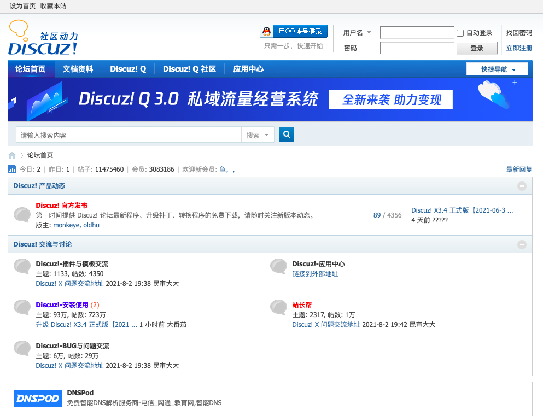Screen dimensions: 543x416
Task: Collapse the Discuz! 交流与讨论 section
Action: click(522, 245)
